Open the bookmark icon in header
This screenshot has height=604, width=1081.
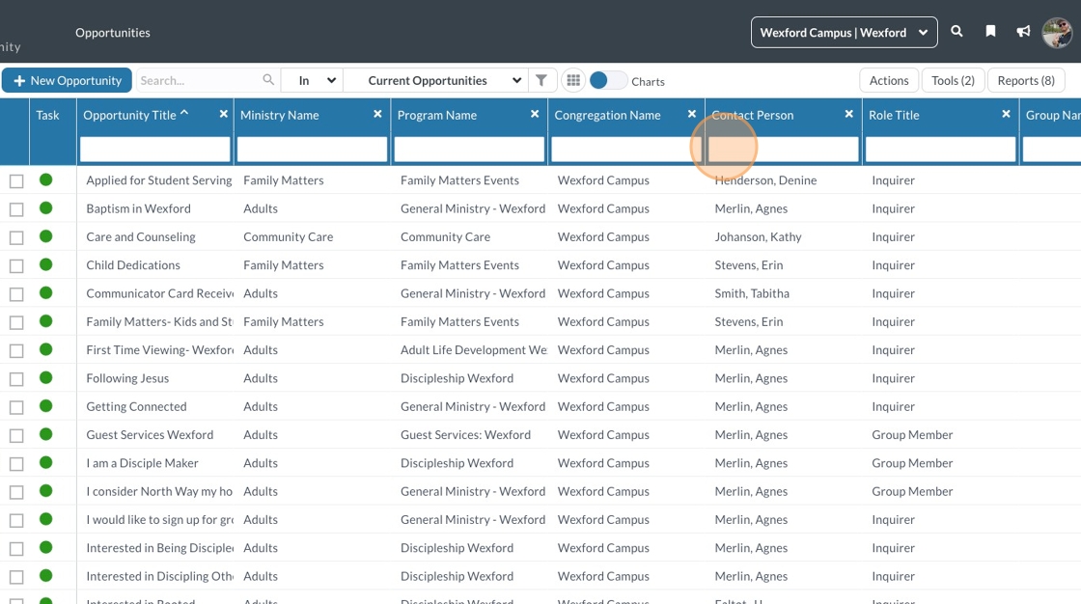990,32
